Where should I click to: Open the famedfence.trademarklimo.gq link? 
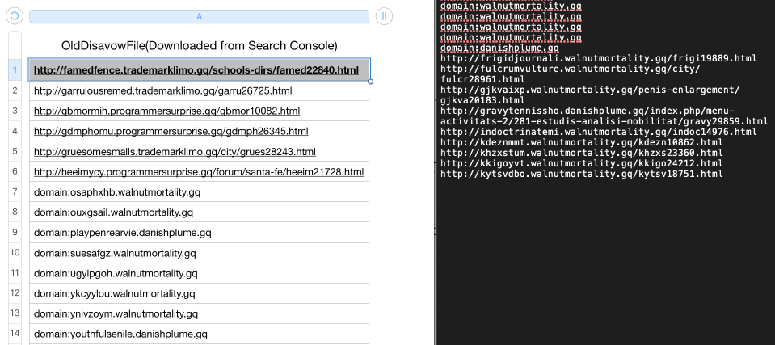click(x=196, y=70)
